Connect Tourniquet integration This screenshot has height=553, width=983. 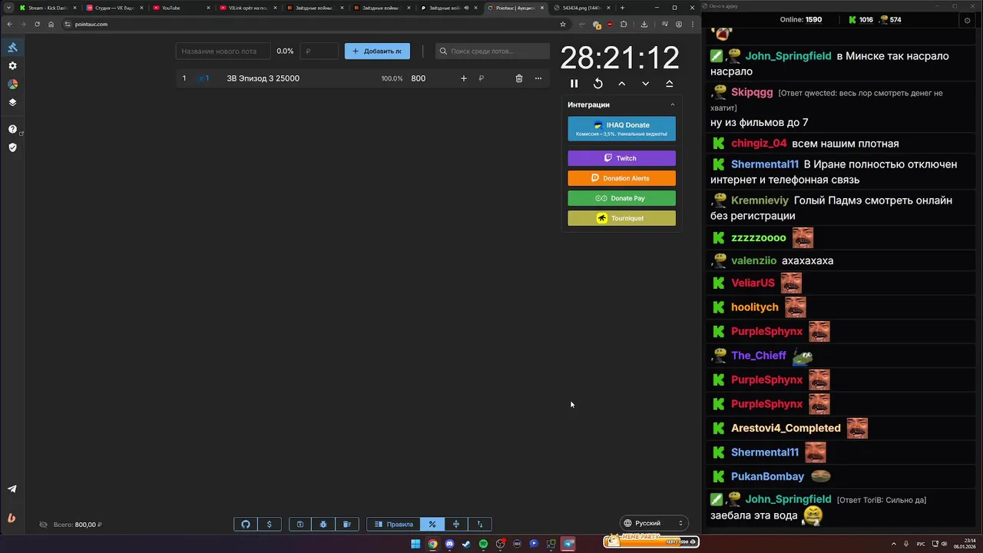622,218
